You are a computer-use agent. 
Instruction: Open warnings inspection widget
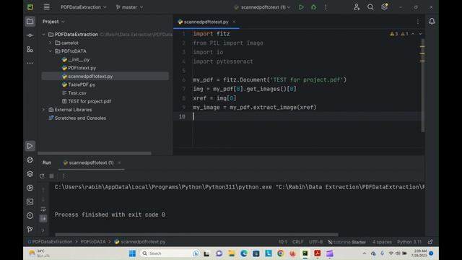399,34
